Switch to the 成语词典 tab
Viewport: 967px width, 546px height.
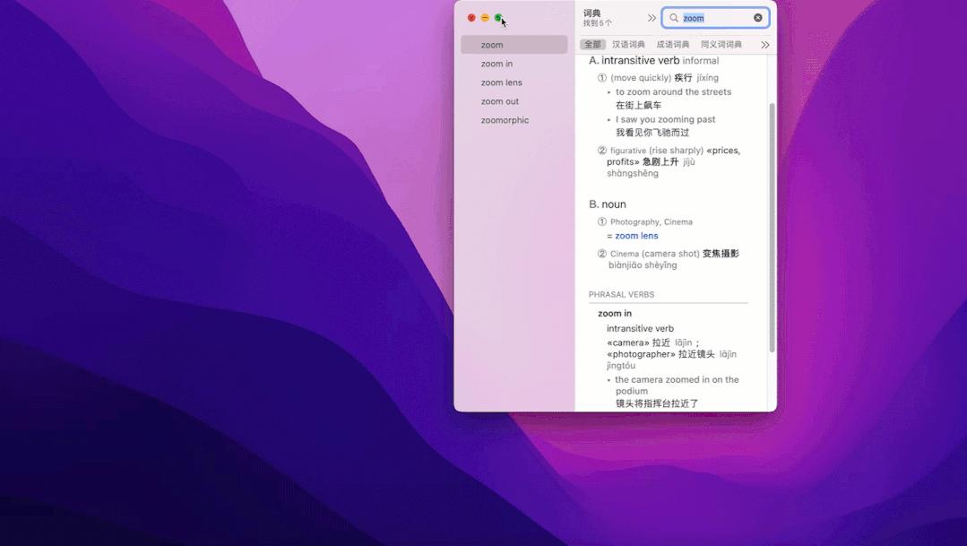pyautogui.click(x=673, y=44)
